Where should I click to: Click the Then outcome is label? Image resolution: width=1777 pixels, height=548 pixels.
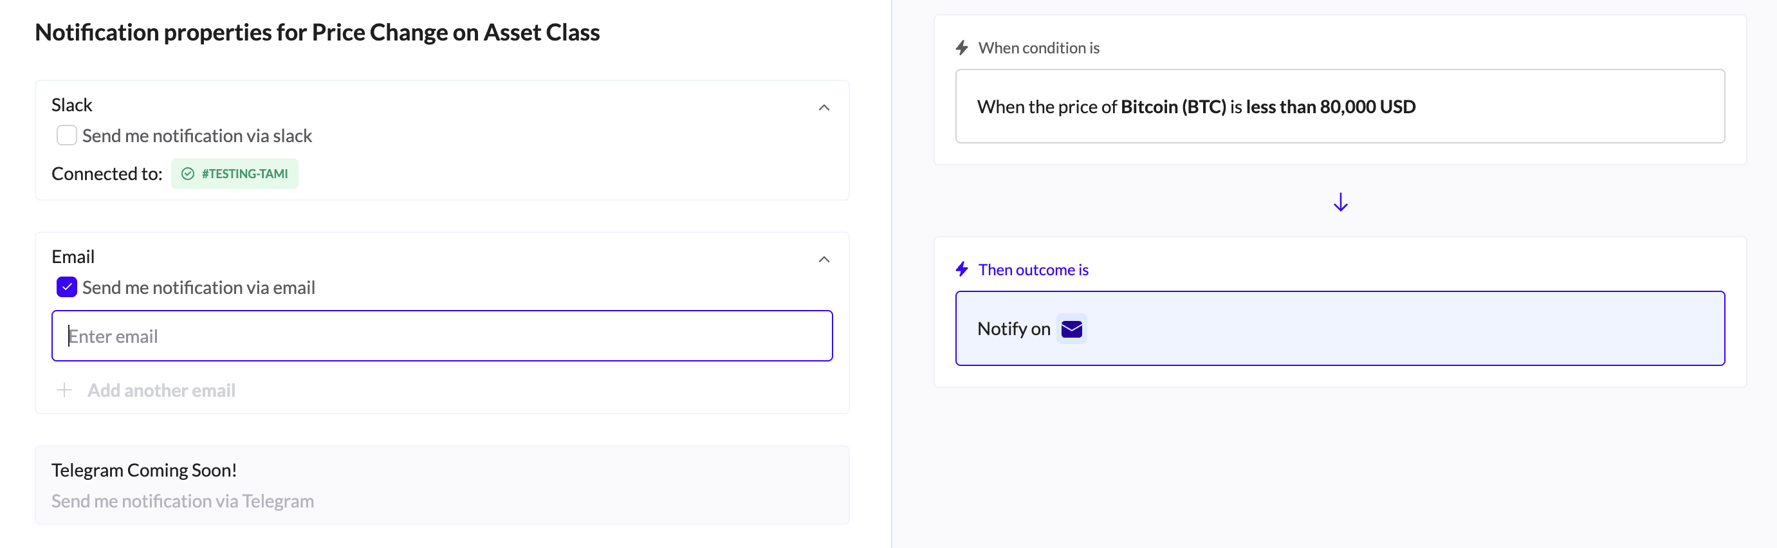pos(1033,269)
